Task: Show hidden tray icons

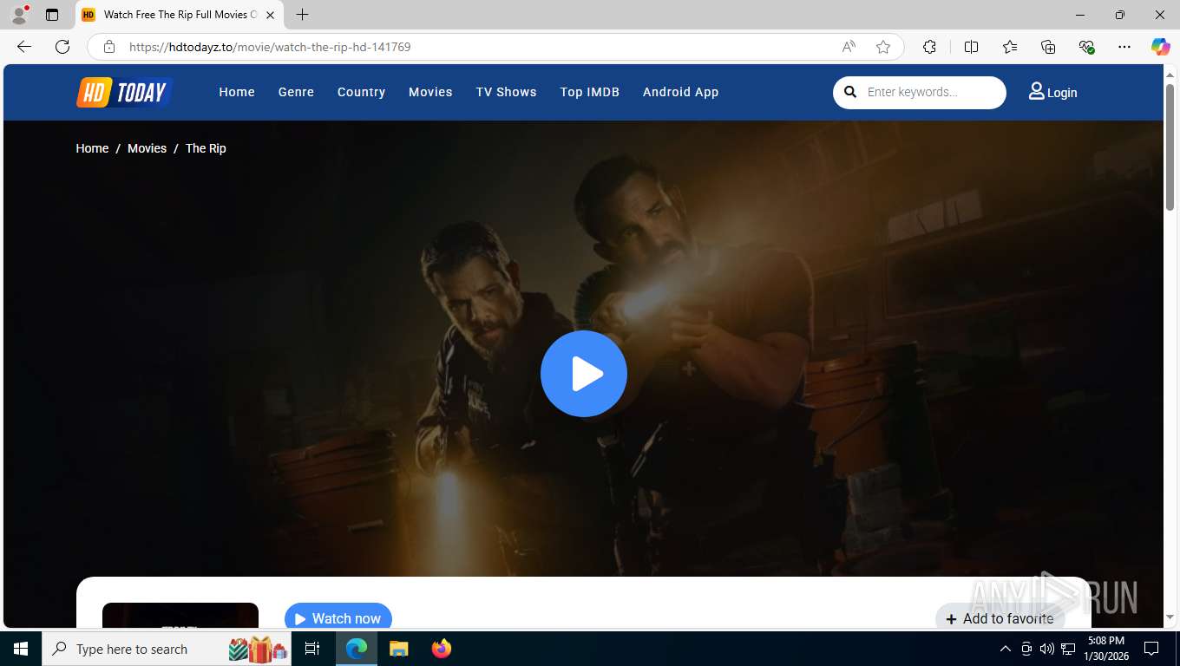Action: [x=1006, y=649]
